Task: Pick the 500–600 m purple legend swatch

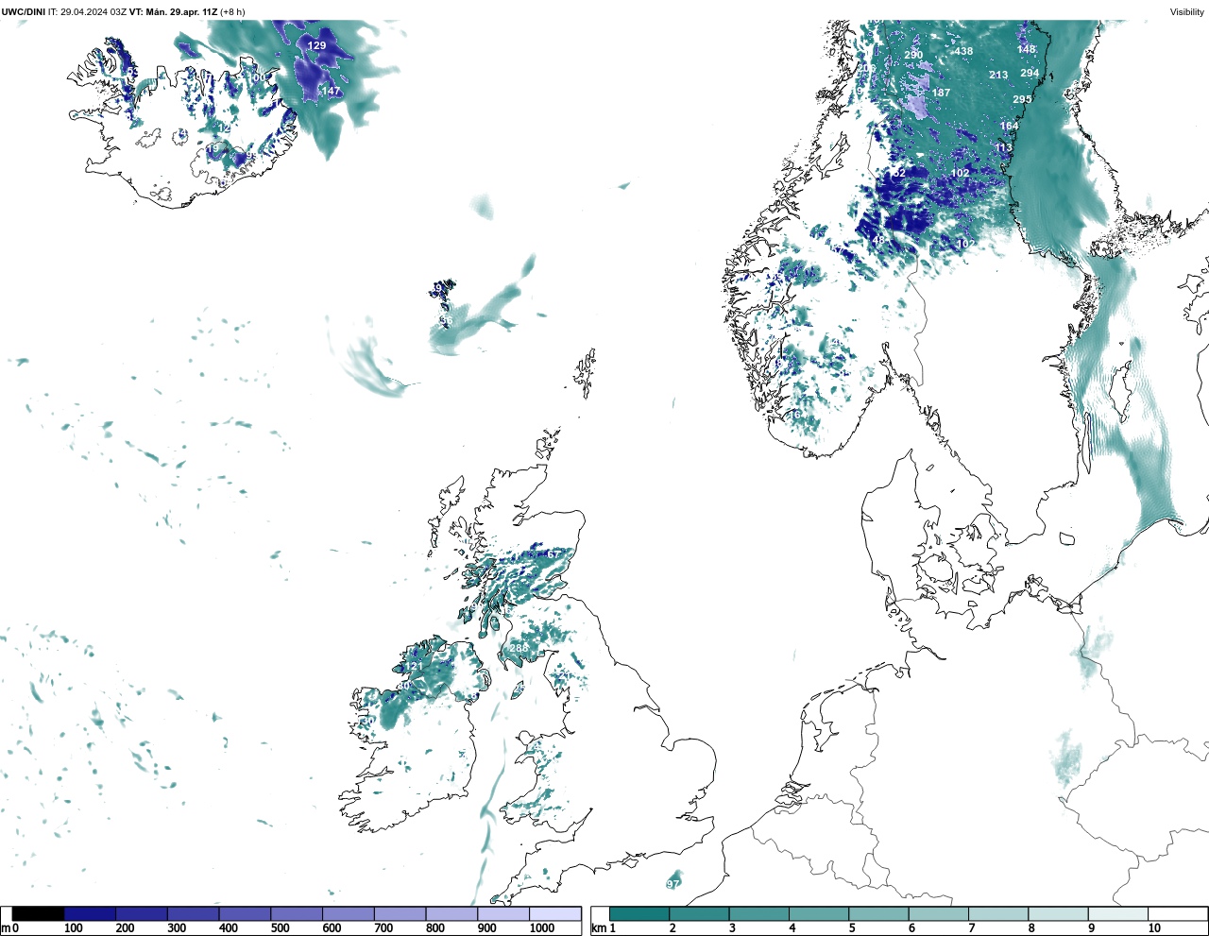Action: point(297,913)
